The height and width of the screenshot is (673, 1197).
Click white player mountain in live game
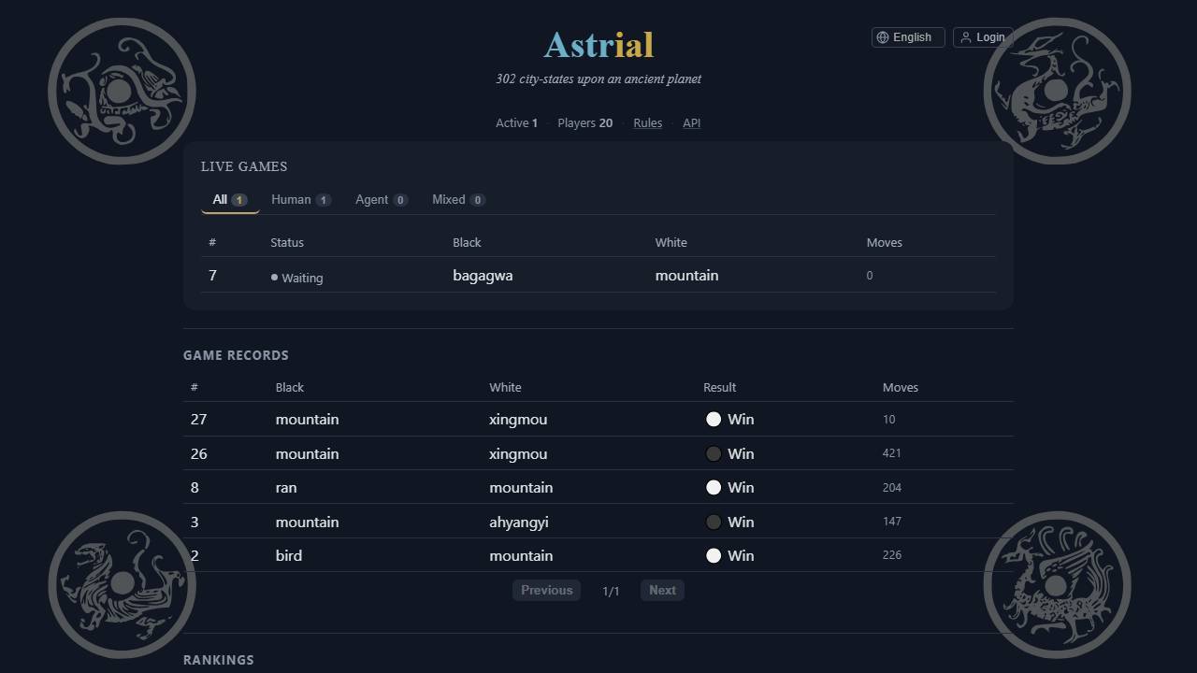[686, 275]
